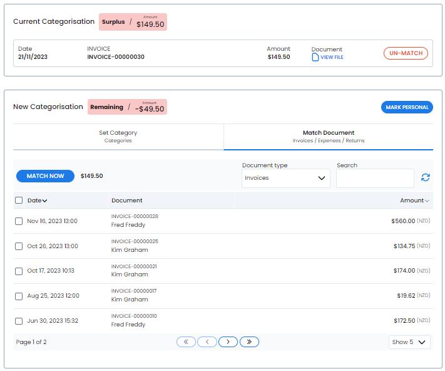
Task: Go to the next page arrow
Action: (x=228, y=342)
